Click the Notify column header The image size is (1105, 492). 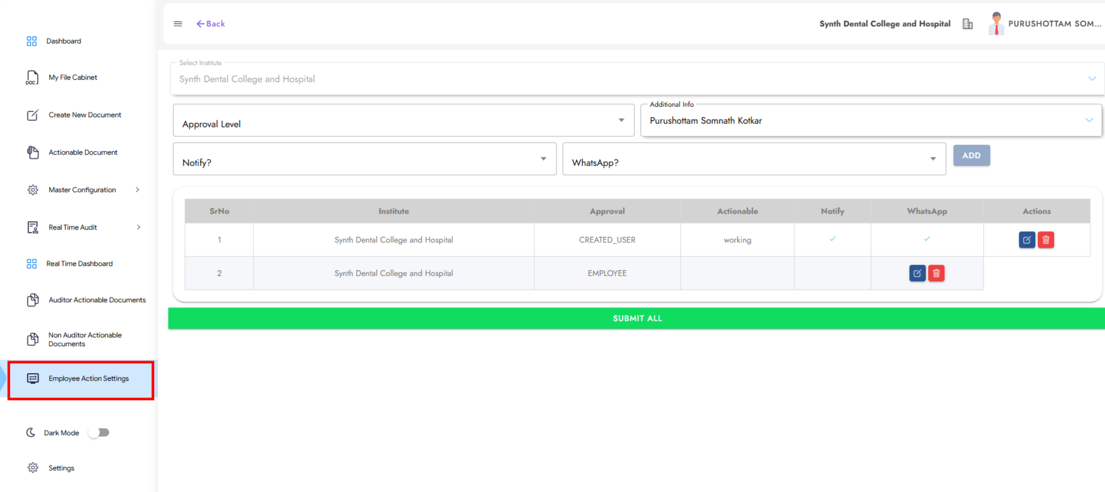tap(833, 211)
